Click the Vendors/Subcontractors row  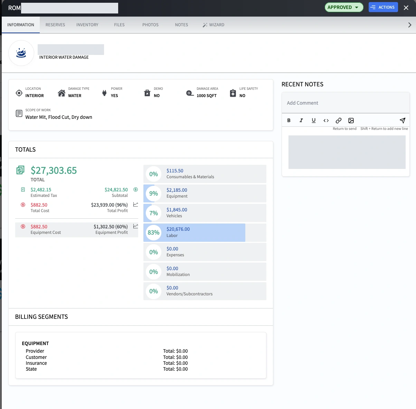click(205, 291)
